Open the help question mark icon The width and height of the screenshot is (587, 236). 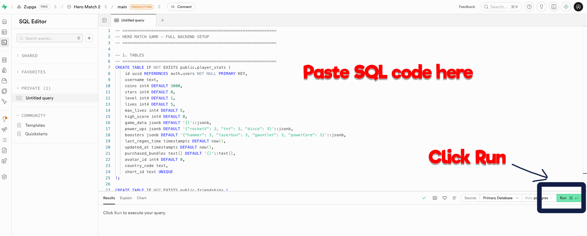coord(529,7)
